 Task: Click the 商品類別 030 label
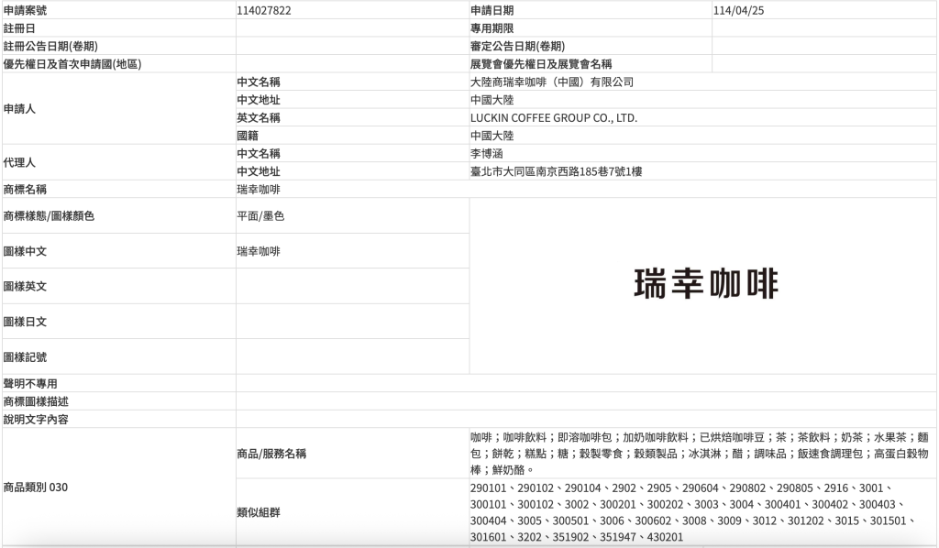(x=36, y=488)
